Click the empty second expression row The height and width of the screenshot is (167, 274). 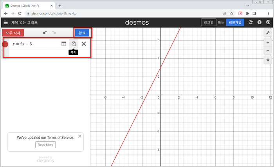pyautogui.click(x=50, y=53)
